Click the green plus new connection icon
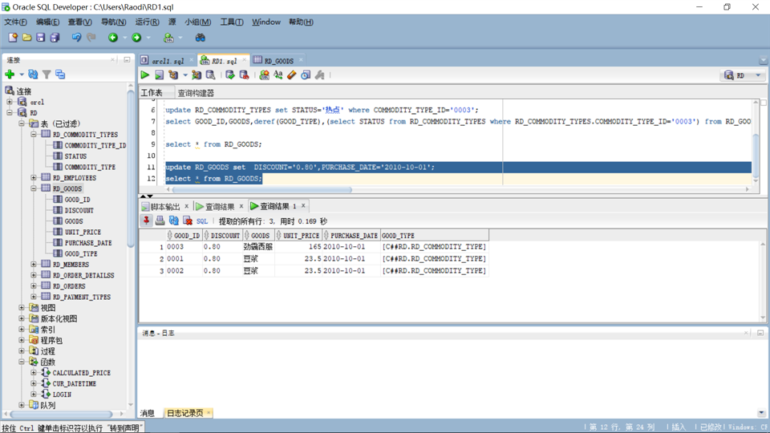The width and height of the screenshot is (770, 433). [x=10, y=75]
